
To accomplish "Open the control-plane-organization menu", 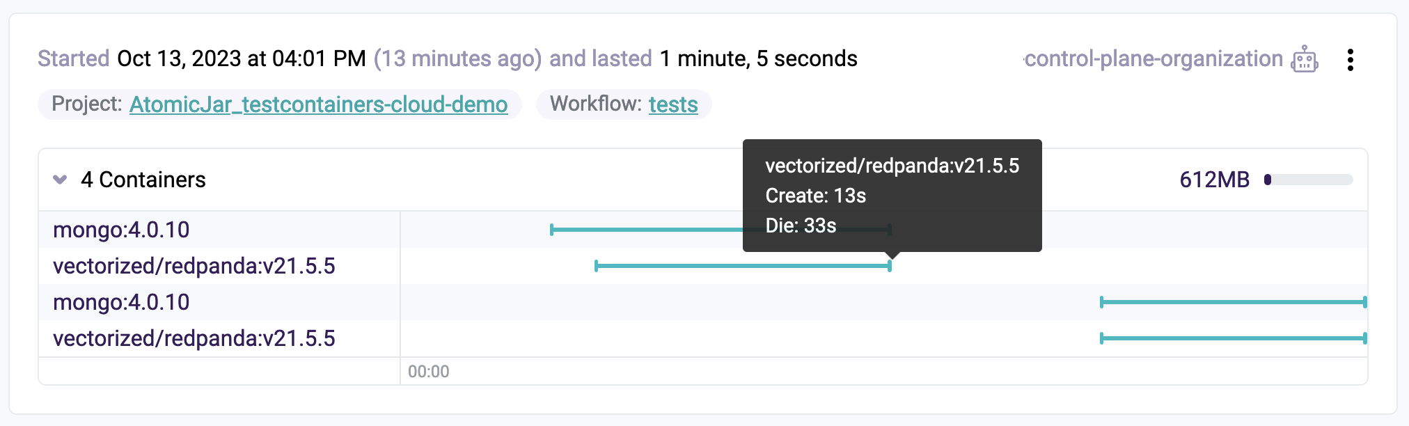I will (x=1156, y=60).
